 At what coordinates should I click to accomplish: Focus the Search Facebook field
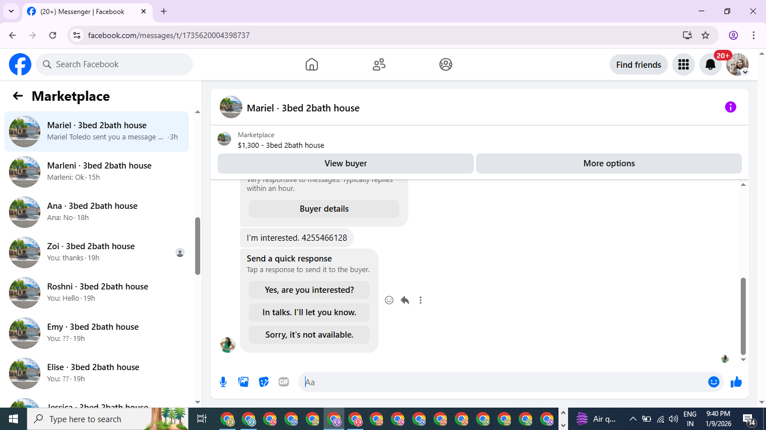point(114,64)
